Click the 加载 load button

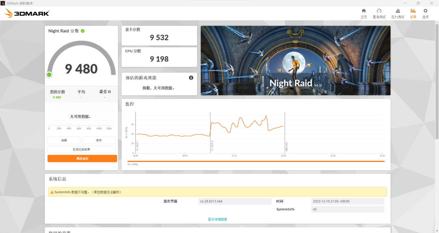pos(64,140)
